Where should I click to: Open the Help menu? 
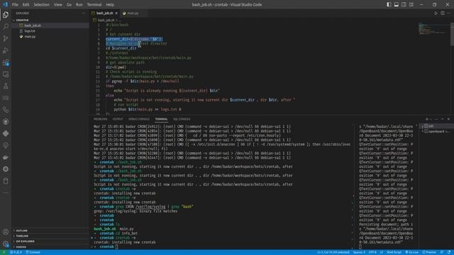click(x=110, y=5)
